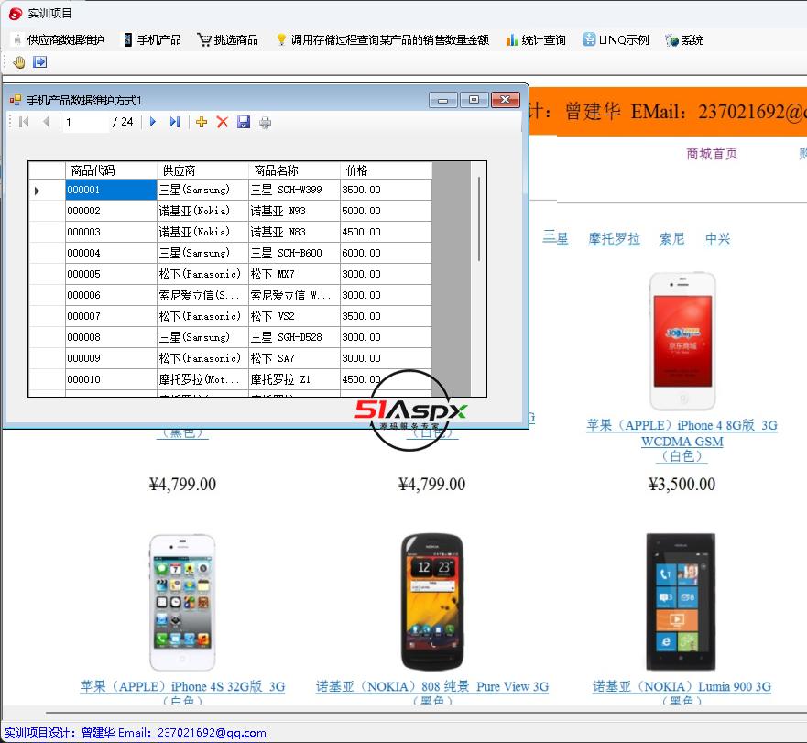Minimize the 手机产品数据维护方式1 window
The image size is (807, 743).
click(x=442, y=100)
